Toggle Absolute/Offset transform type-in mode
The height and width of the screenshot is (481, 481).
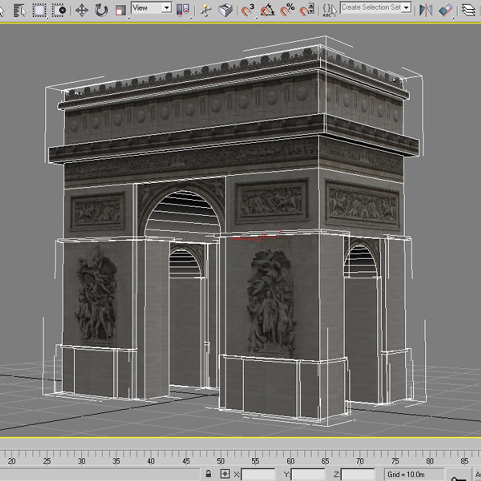point(225,474)
